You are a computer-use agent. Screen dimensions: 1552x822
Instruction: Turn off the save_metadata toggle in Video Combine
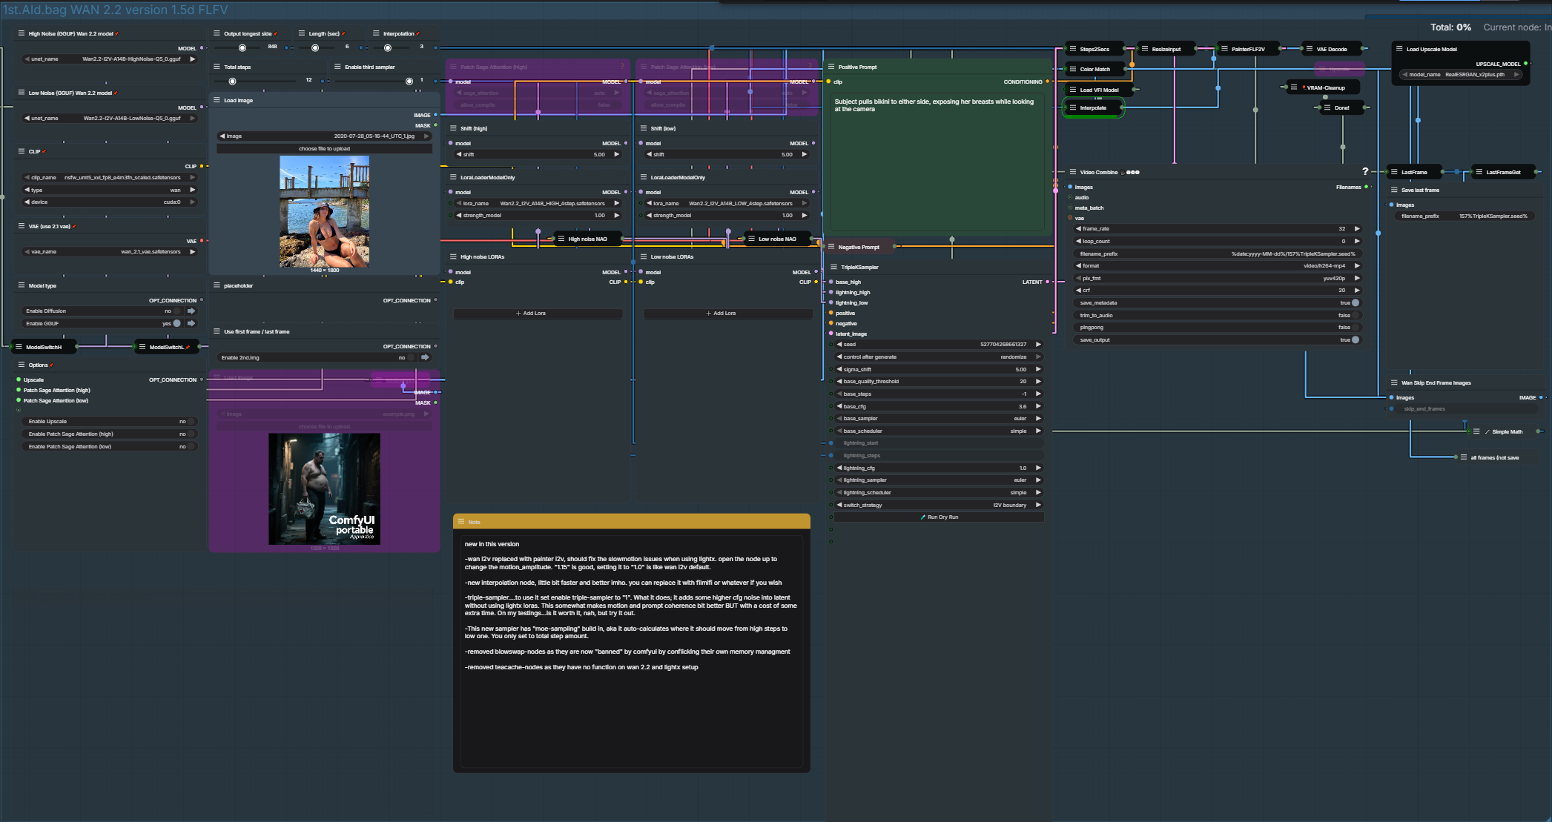(1355, 302)
